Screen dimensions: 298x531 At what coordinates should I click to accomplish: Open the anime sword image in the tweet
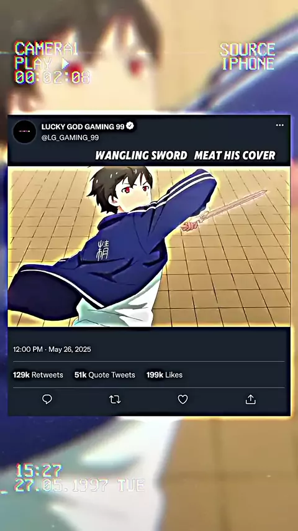pyautogui.click(x=149, y=246)
